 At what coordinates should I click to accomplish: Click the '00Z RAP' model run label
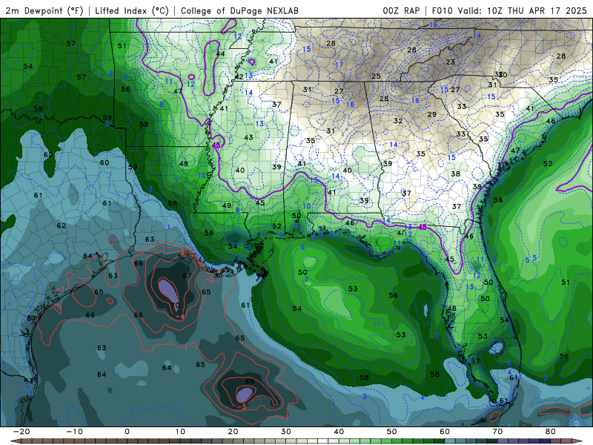coord(401,11)
